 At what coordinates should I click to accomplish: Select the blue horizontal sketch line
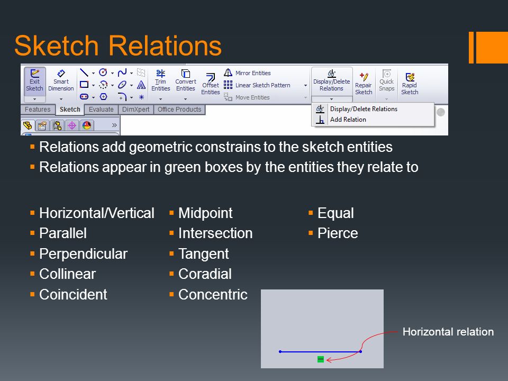click(321, 351)
